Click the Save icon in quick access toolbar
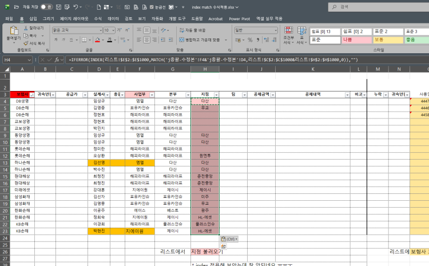The width and height of the screenshot is (429, 266). click(58, 7)
